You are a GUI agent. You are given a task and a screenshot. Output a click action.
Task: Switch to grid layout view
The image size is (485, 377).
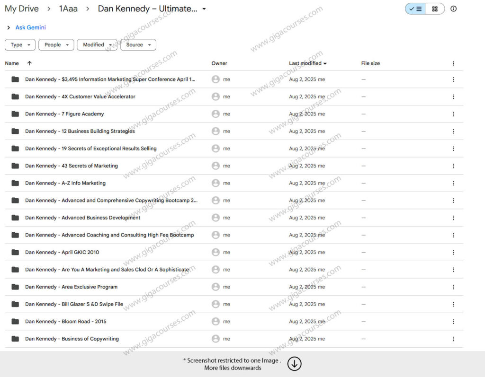tap(435, 9)
